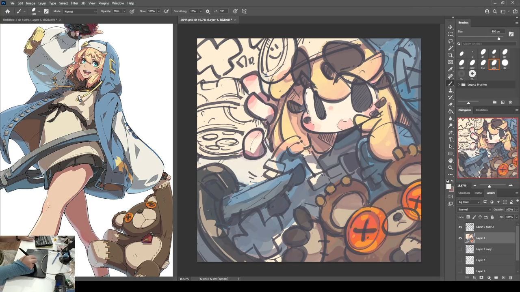Select the Rectangular Marquee tool

coord(451,34)
